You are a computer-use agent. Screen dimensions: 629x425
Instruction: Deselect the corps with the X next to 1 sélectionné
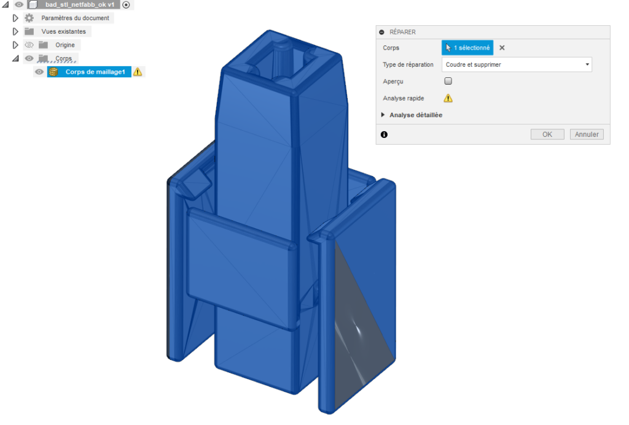pyautogui.click(x=502, y=47)
